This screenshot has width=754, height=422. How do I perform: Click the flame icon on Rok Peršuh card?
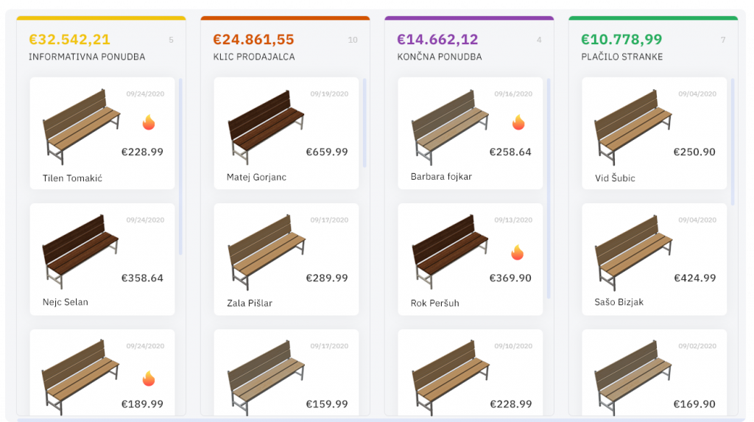click(x=518, y=252)
